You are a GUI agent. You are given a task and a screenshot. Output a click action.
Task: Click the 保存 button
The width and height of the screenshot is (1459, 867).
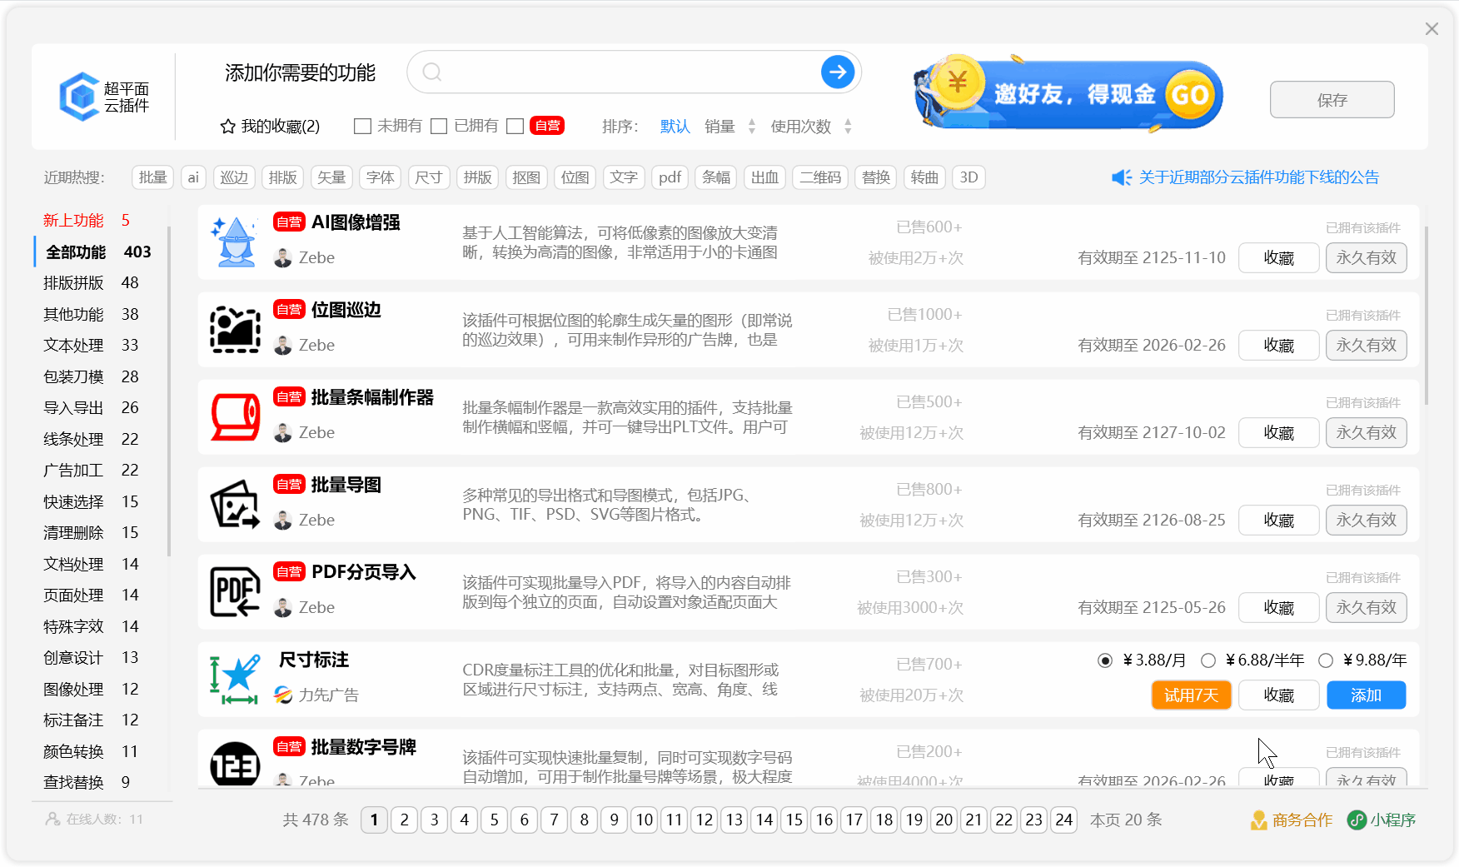[x=1332, y=99]
